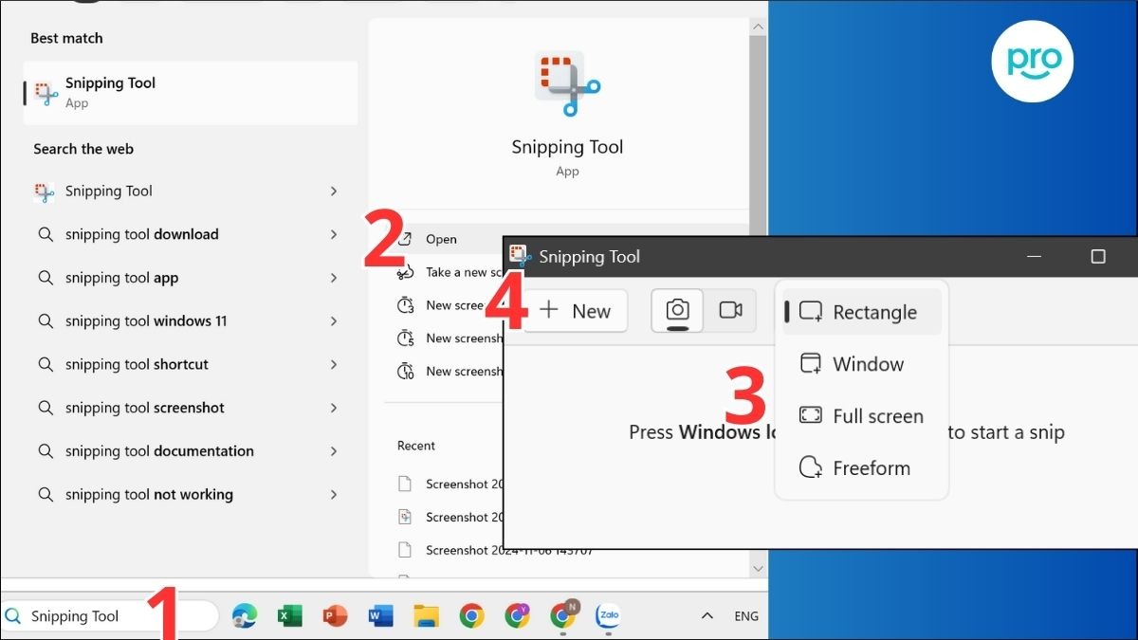Select Snipping Tool under Search the web
This screenshot has width=1138, height=640.
coord(191,192)
